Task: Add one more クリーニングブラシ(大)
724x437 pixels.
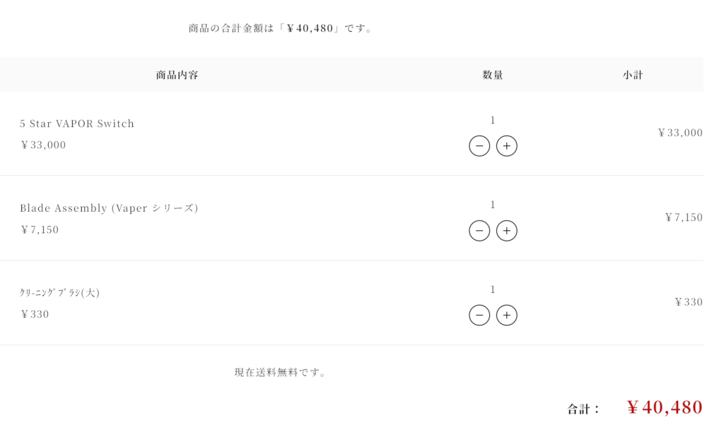Action: (506, 316)
